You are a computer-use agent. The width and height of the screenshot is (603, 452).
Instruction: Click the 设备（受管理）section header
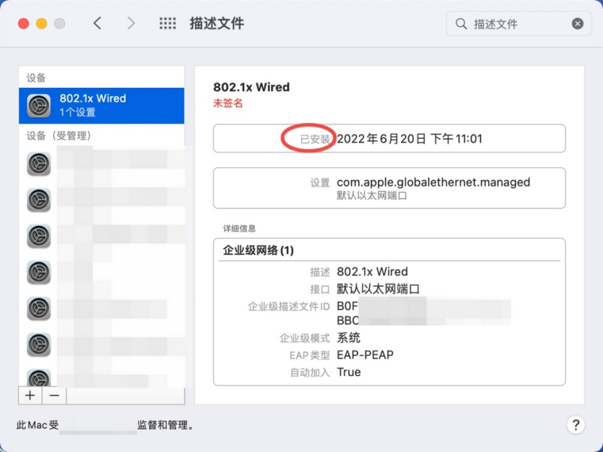59,136
